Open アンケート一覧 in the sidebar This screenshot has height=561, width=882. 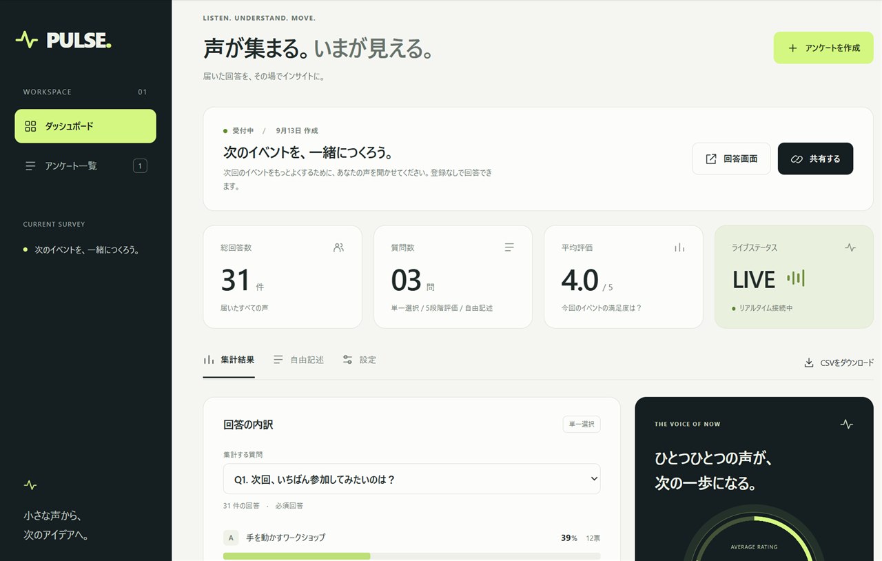[x=85, y=166]
